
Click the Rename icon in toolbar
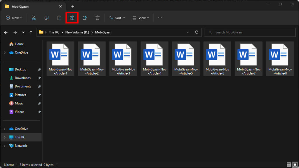tap(72, 18)
